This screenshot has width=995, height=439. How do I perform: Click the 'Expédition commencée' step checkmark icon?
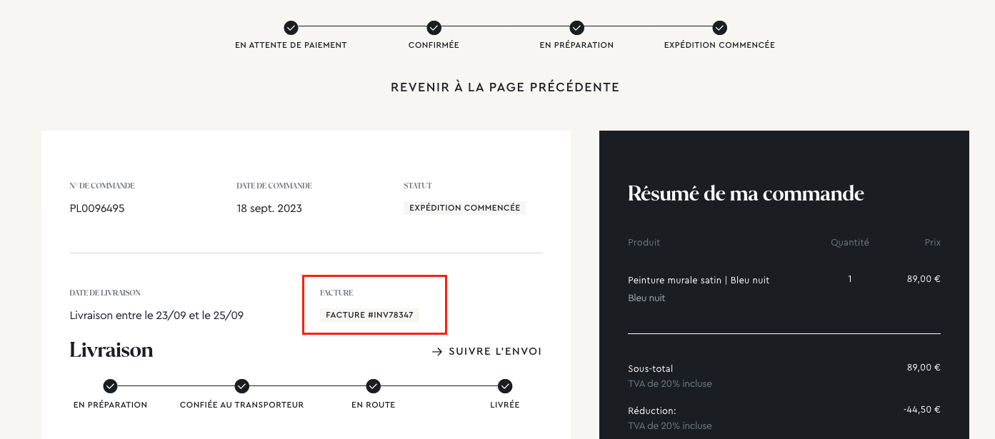pos(719,28)
